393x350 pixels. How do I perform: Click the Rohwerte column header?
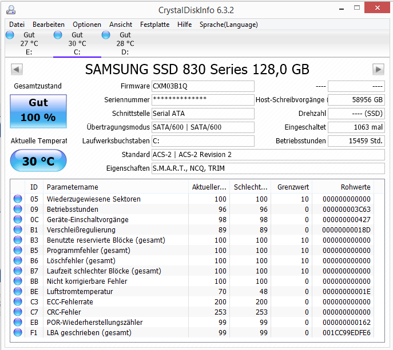click(343, 187)
